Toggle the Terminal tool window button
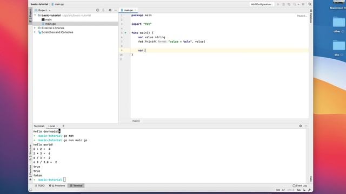Screen dimensions: 346x194 [x=76, y=185]
